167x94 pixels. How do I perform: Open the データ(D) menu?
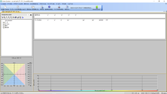10,4
